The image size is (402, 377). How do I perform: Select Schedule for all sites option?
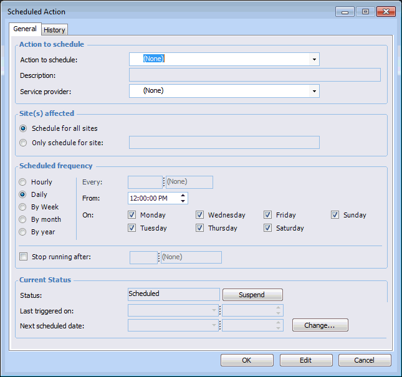24,128
